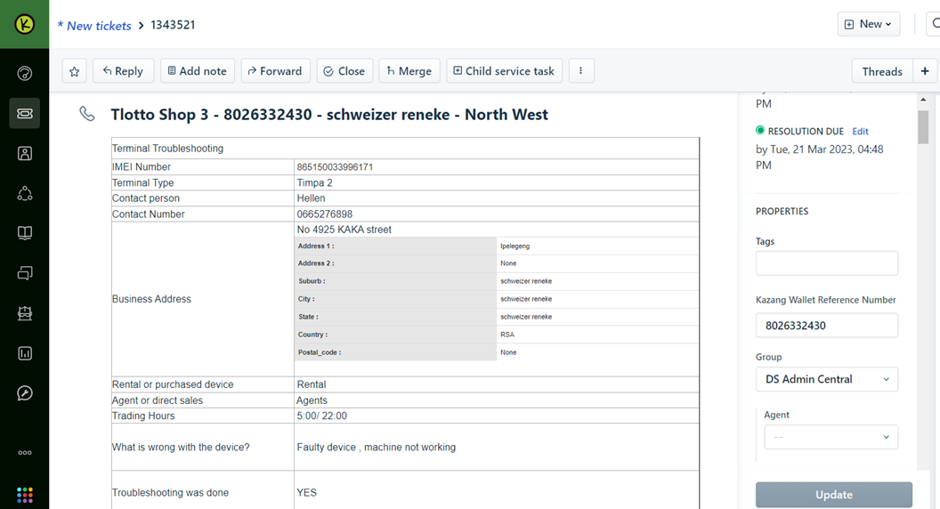Select ticket number 1343521 in breadcrumb
The image size is (940, 509).
click(x=173, y=25)
